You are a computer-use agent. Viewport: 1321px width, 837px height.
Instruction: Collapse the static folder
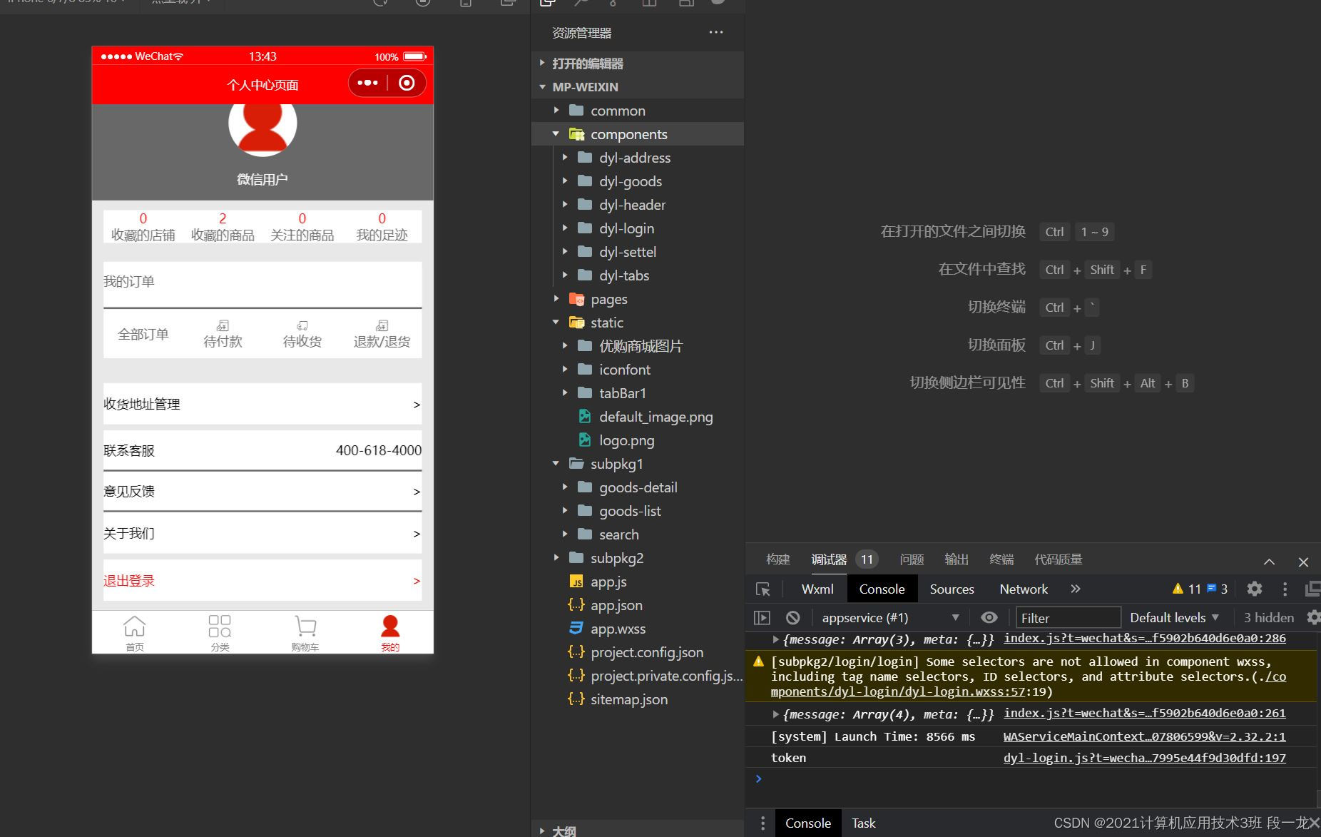click(638, 323)
